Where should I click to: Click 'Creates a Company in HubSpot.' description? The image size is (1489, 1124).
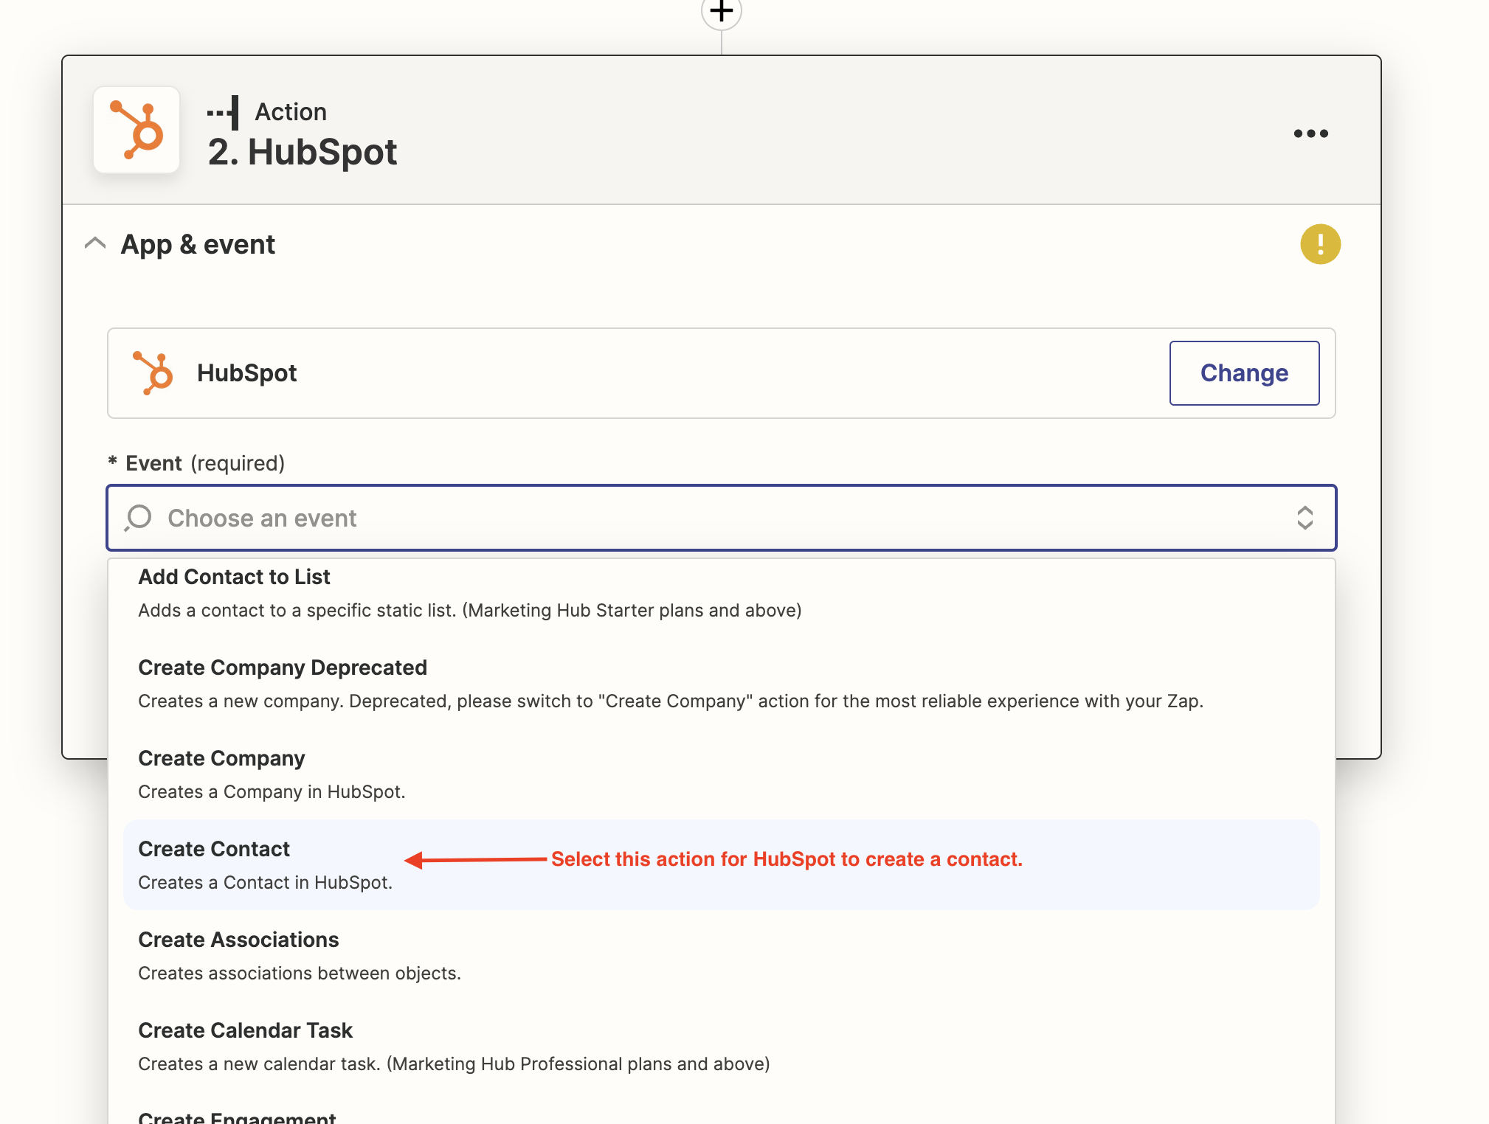(272, 791)
